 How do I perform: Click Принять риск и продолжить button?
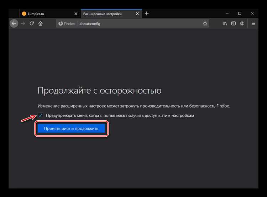click(x=71, y=128)
